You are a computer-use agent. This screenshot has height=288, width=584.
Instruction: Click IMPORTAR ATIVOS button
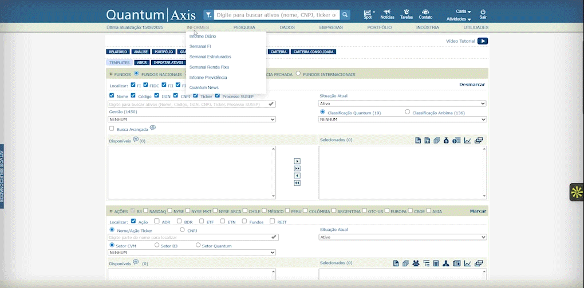coord(169,63)
